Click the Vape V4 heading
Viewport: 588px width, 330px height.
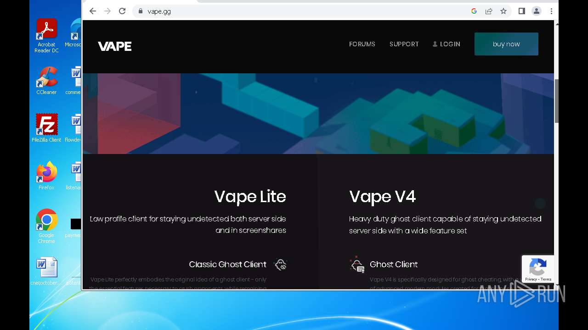(382, 196)
